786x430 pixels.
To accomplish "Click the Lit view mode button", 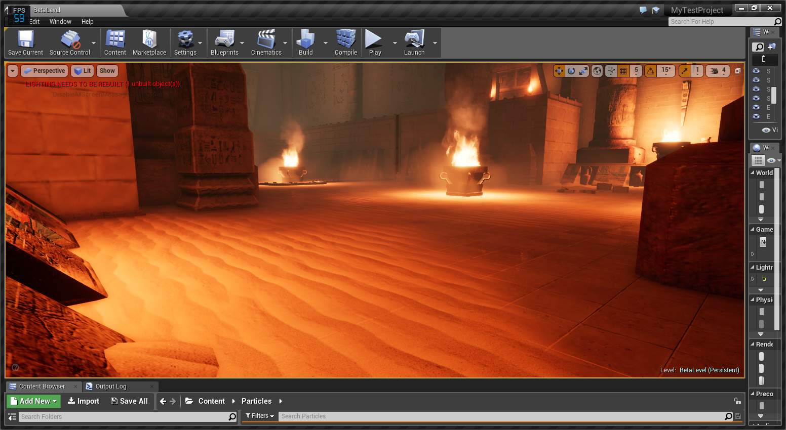I will (x=83, y=71).
